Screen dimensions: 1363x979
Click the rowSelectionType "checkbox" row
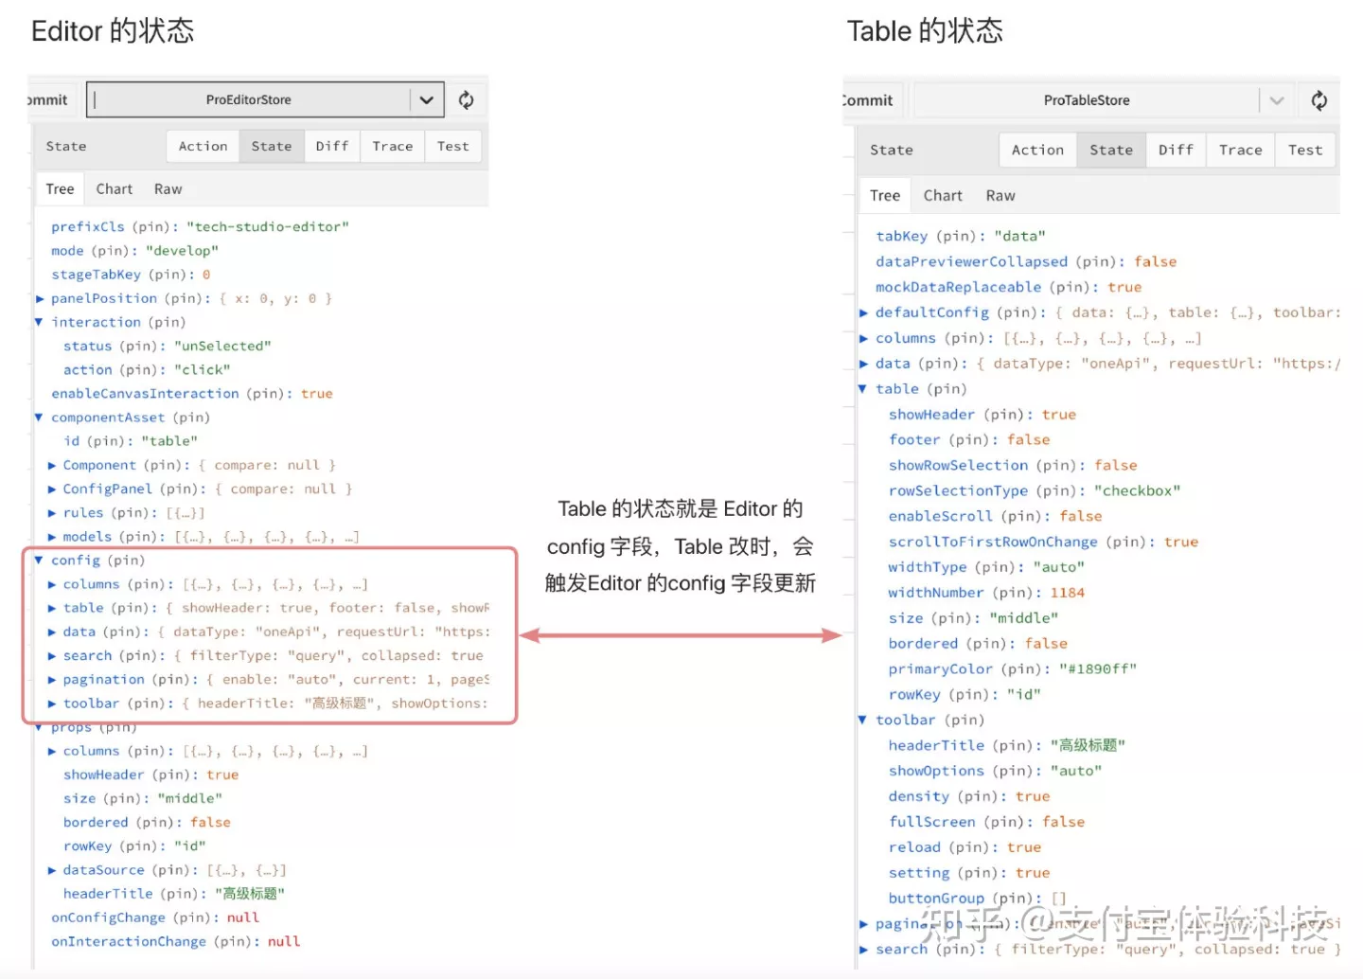tap(1035, 490)
